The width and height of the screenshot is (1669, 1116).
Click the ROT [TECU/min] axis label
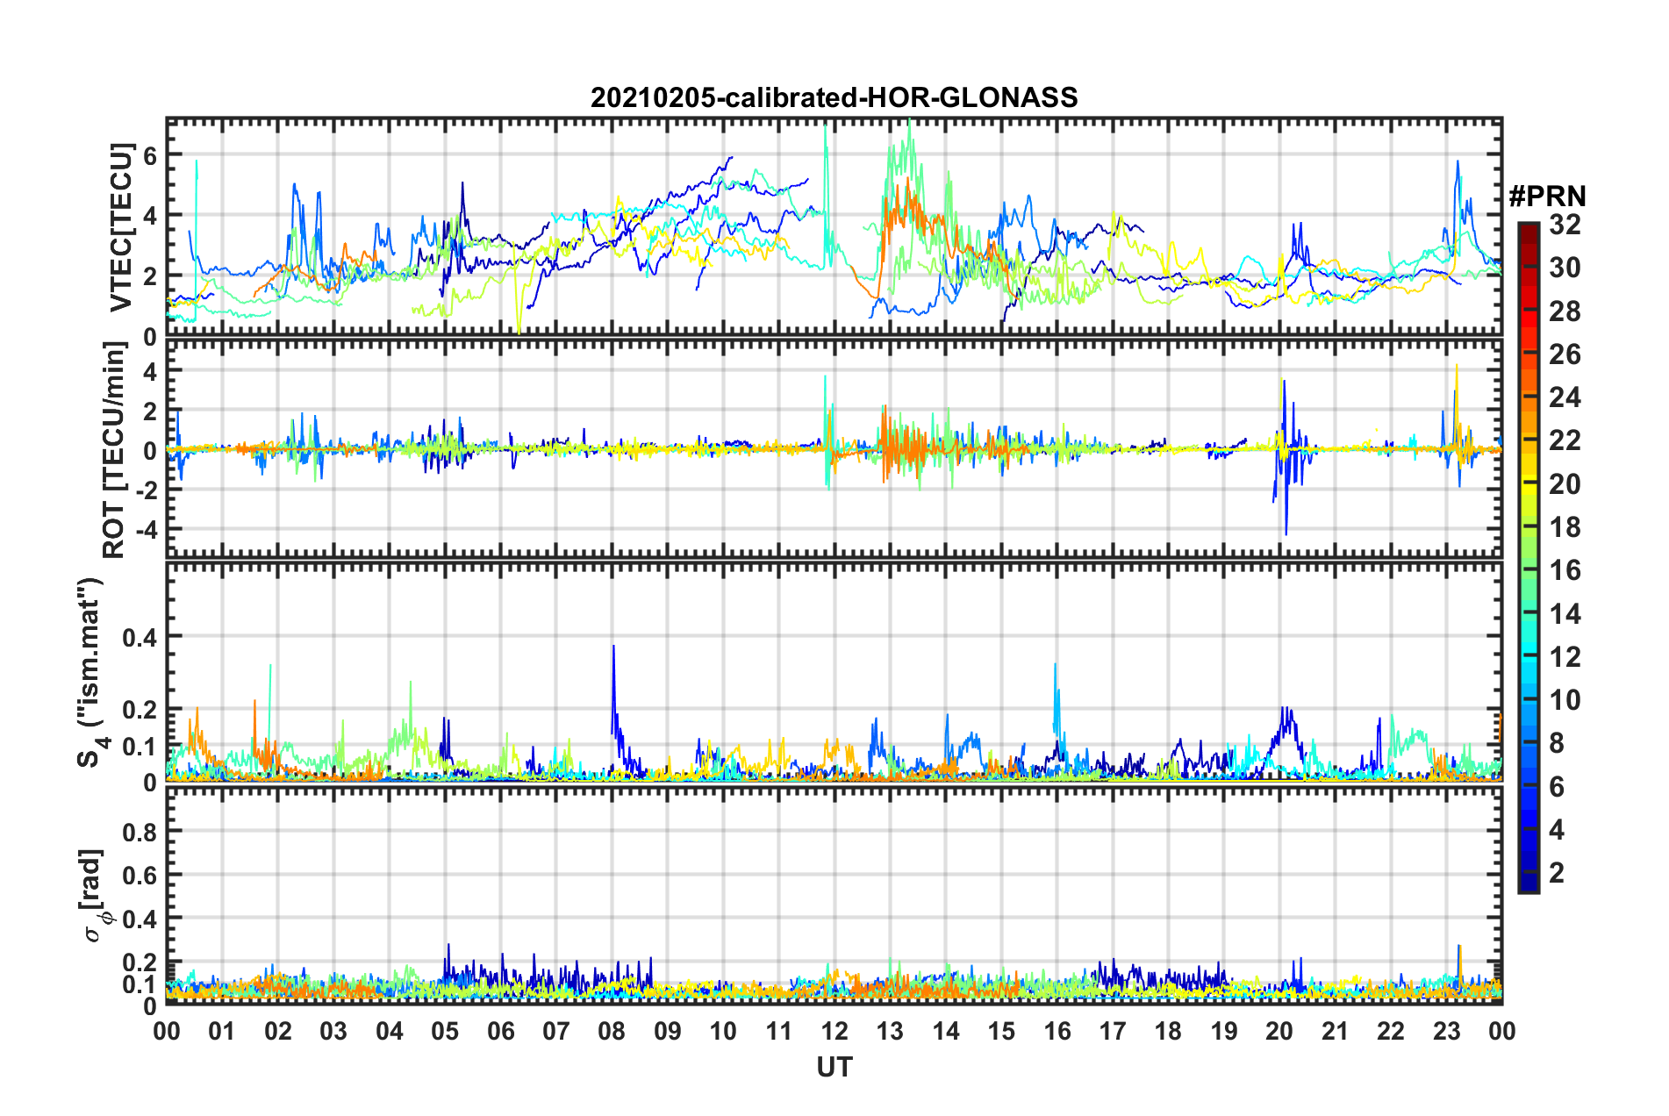tap(115, 449)
